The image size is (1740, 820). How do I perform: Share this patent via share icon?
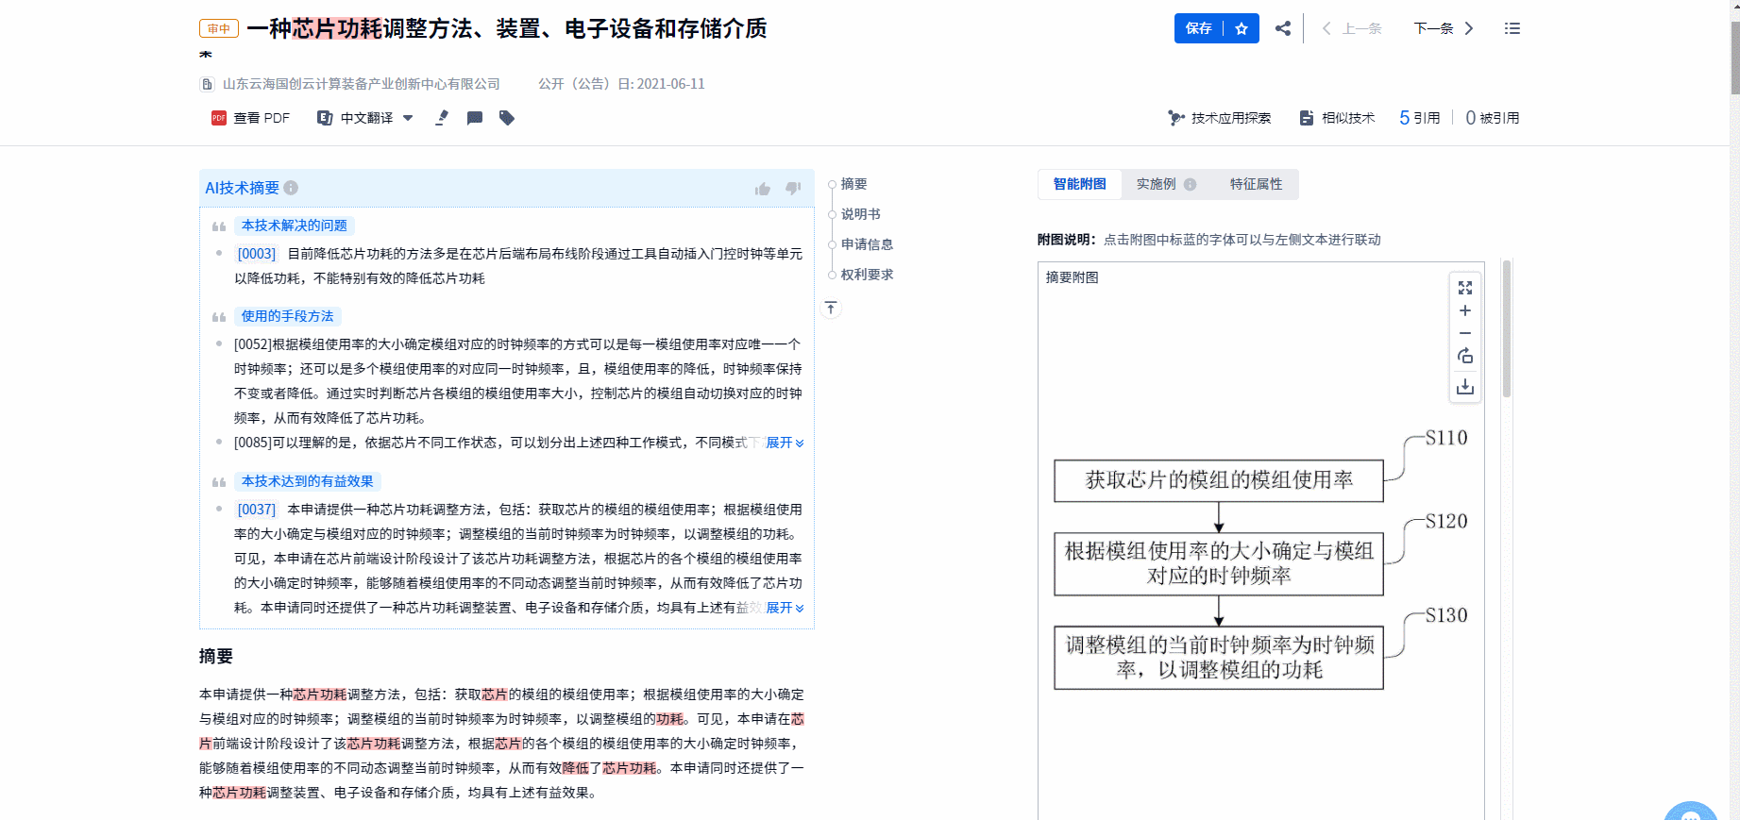(1283, 28)
